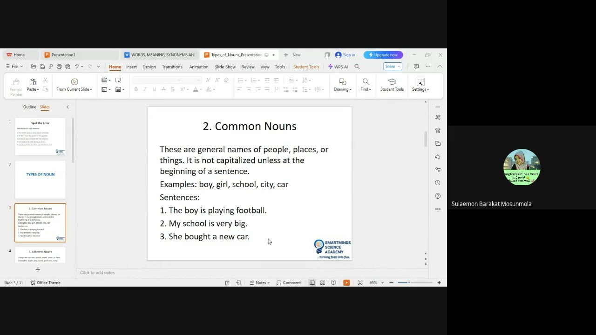596x335 pixels.
Task: Click Decrease Indent icon
Action: [x=267, y=80]
